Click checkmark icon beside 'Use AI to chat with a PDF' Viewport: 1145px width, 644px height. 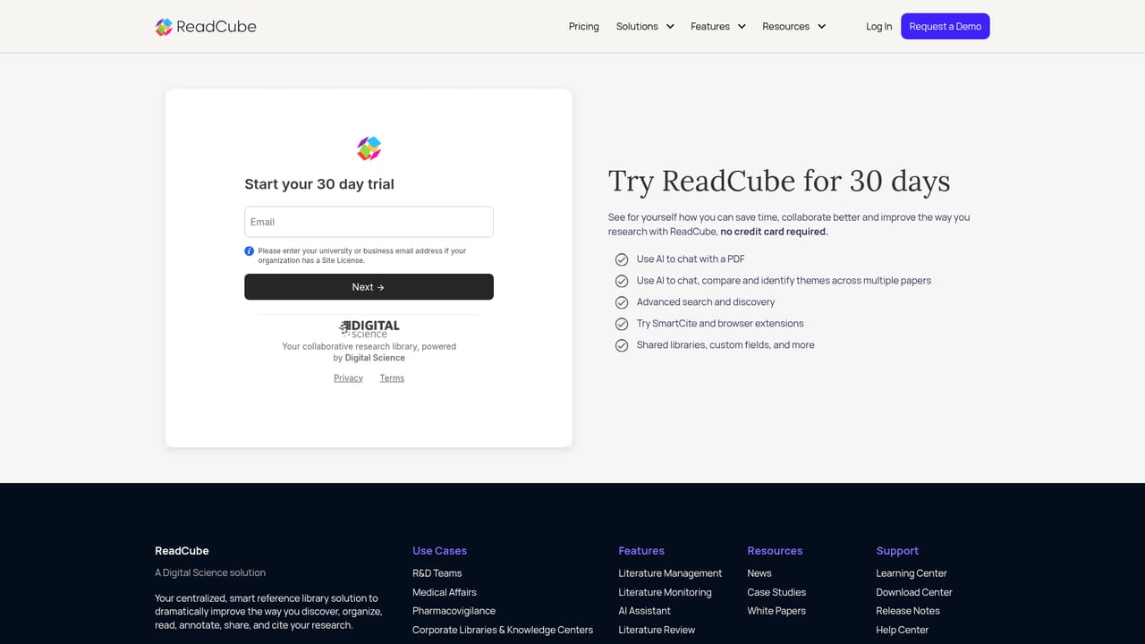click(622, 259)
